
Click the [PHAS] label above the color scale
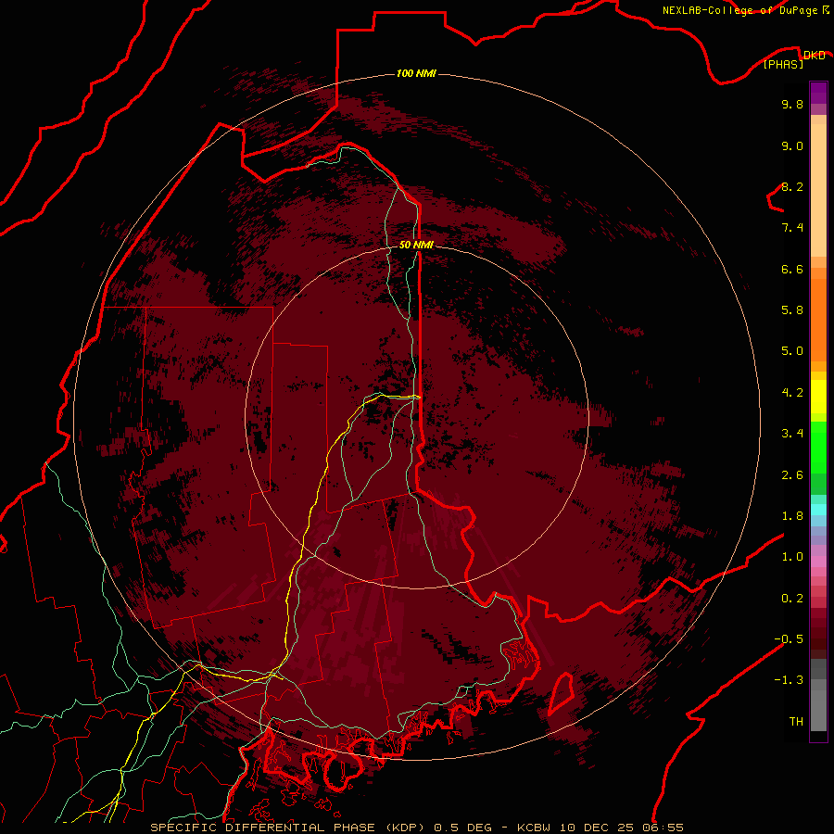(783, 64)
